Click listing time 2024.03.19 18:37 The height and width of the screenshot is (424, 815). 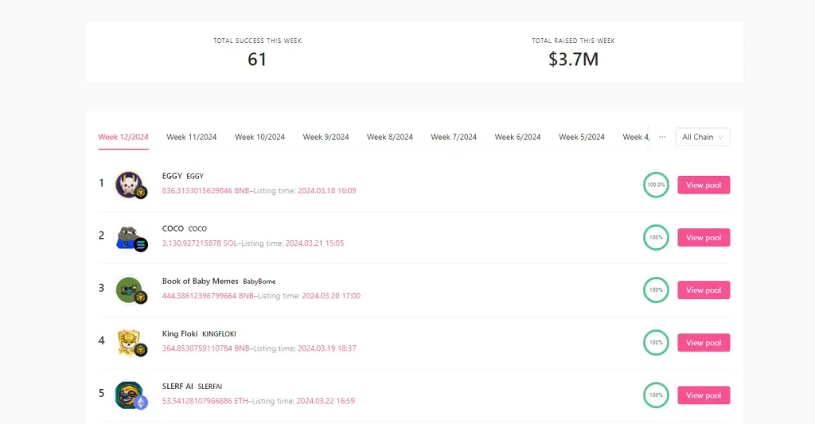[327, 348]
